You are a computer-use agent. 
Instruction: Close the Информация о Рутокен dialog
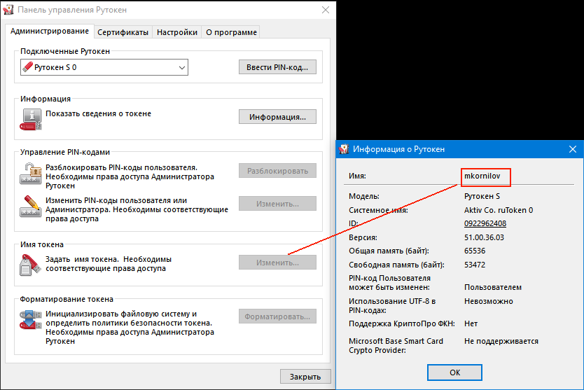[572, 149]
